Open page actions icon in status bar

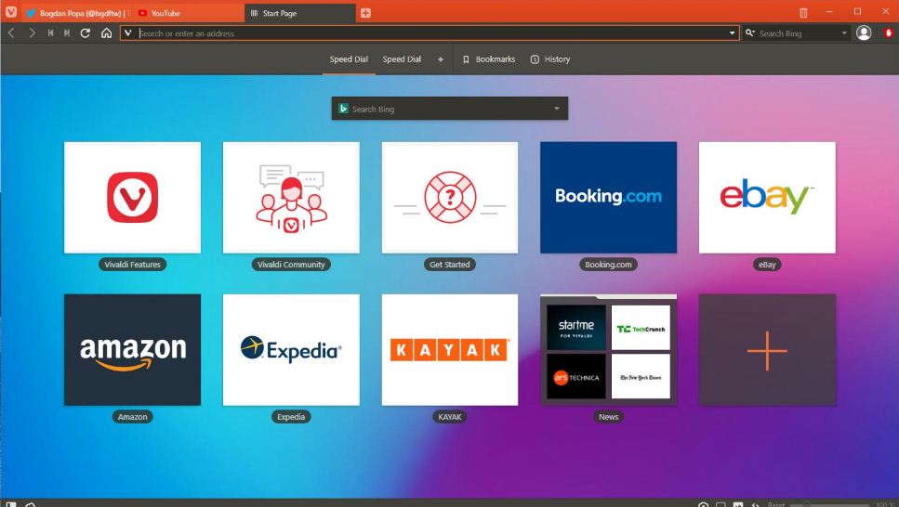point(756,504)
